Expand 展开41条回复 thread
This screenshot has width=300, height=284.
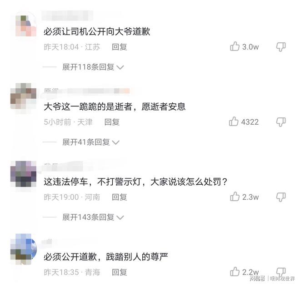tap(91, 142)
